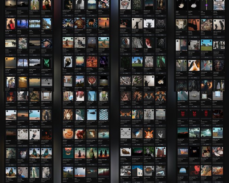This screenshot has width=229, height=183.
Task: Open the street lamp against blue sky artwork
Action: (x=92, y=115)
